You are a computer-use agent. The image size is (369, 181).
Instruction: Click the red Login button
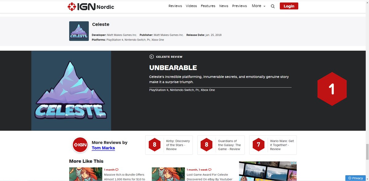289,6
